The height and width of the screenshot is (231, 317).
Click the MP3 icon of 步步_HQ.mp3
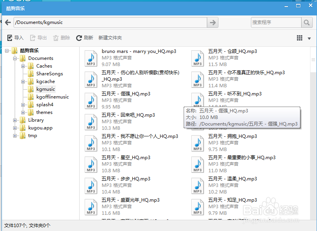click(x=91, y=186)
